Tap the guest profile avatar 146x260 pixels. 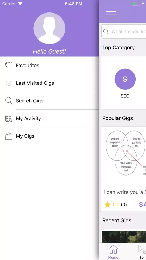(49, 28)
